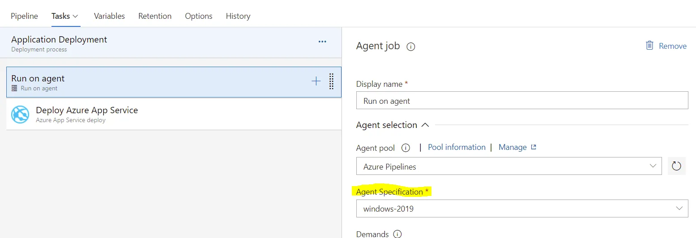
Task: Click the Pool information link
Action: tap(457, 147)
